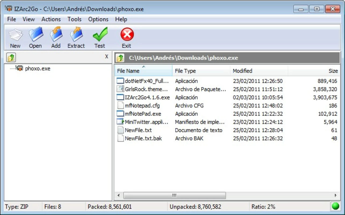Click the 'Archivo BAK' type cell
Image resolution: width=345 pixels, height=215 pixels.
(x=189, y=138)
